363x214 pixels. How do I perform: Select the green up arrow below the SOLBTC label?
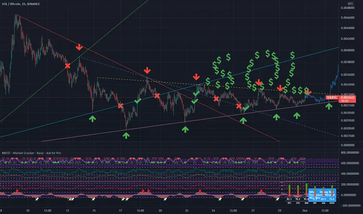tap(329, 107)
